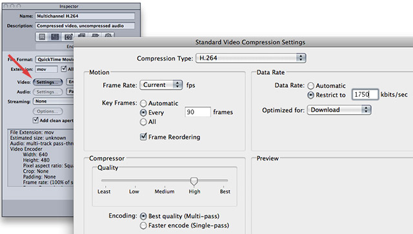Select Best quality (Multi-pass) encoding
This screenshot has width=413, height=234.
pyautogui.click(x=143, y=216)
